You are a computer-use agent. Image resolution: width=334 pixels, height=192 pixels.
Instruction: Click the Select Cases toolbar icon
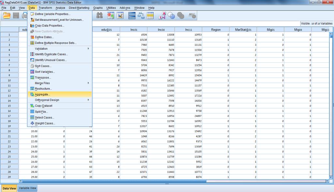(x=150, y=16)
